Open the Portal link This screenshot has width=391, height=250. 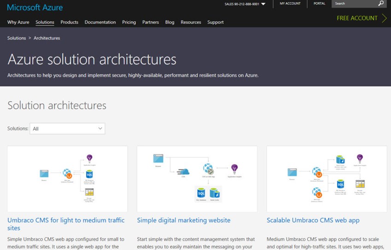tap(320, 4)
